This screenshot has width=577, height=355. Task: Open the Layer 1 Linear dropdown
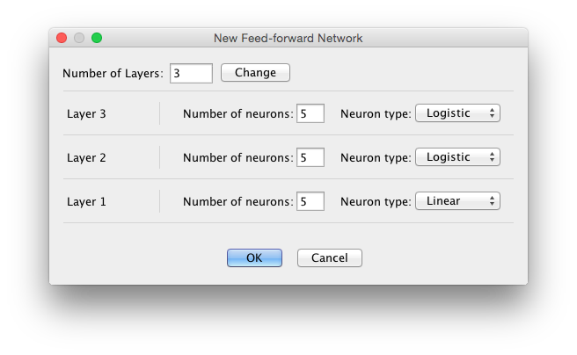[457, 201]
